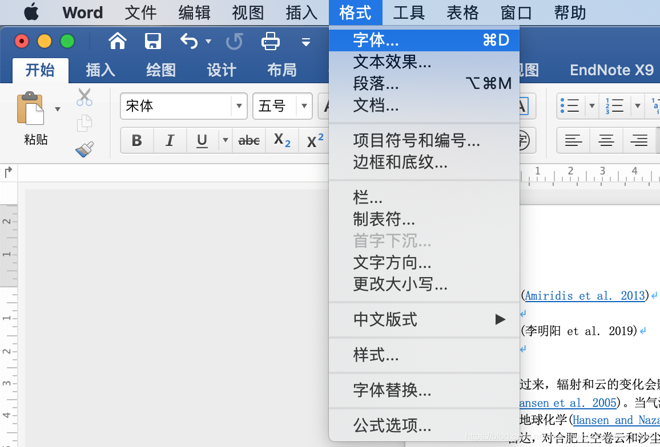Toggle bold formatting

coord(137,140)
